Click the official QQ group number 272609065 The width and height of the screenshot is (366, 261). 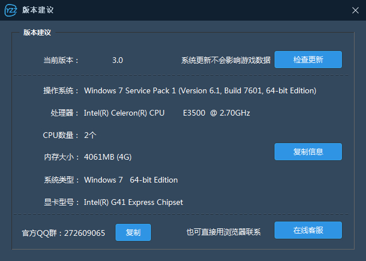(x=85, y=233)
